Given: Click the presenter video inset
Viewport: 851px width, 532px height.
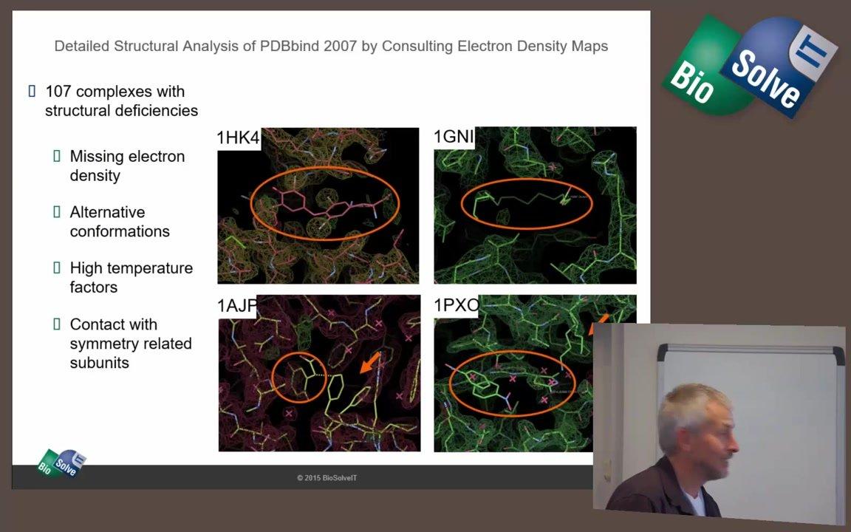Looking at the screenshot, I should click(719, 419).
